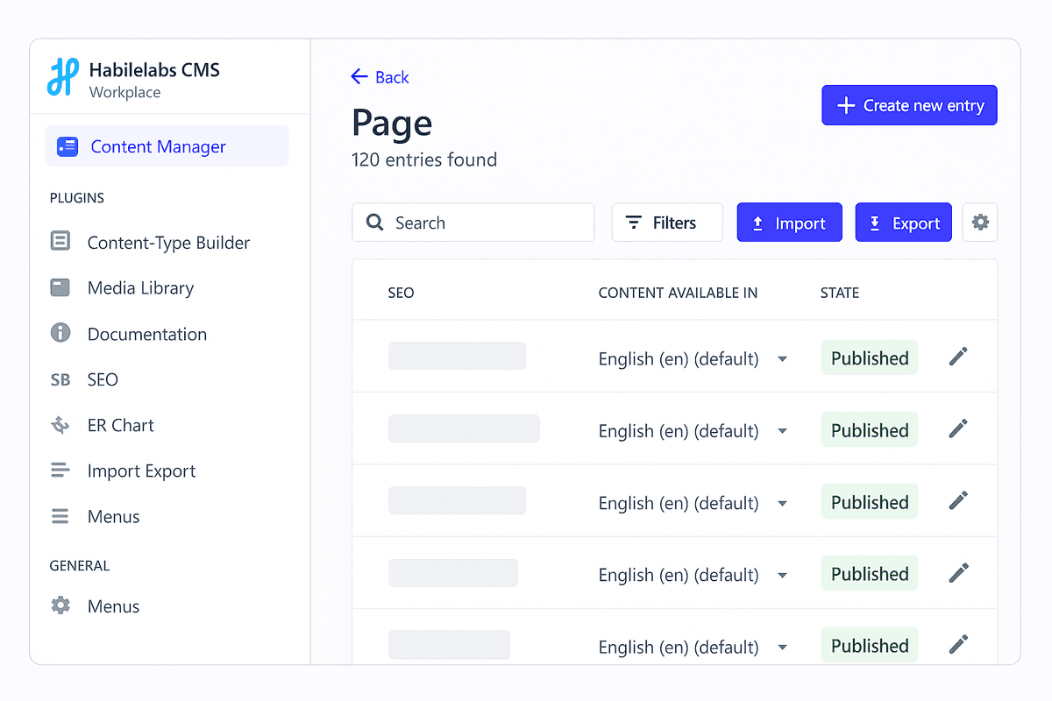This screenshot has height=701, width=1052.
Task: Click the Media Library icon
Action: point(60,287)
